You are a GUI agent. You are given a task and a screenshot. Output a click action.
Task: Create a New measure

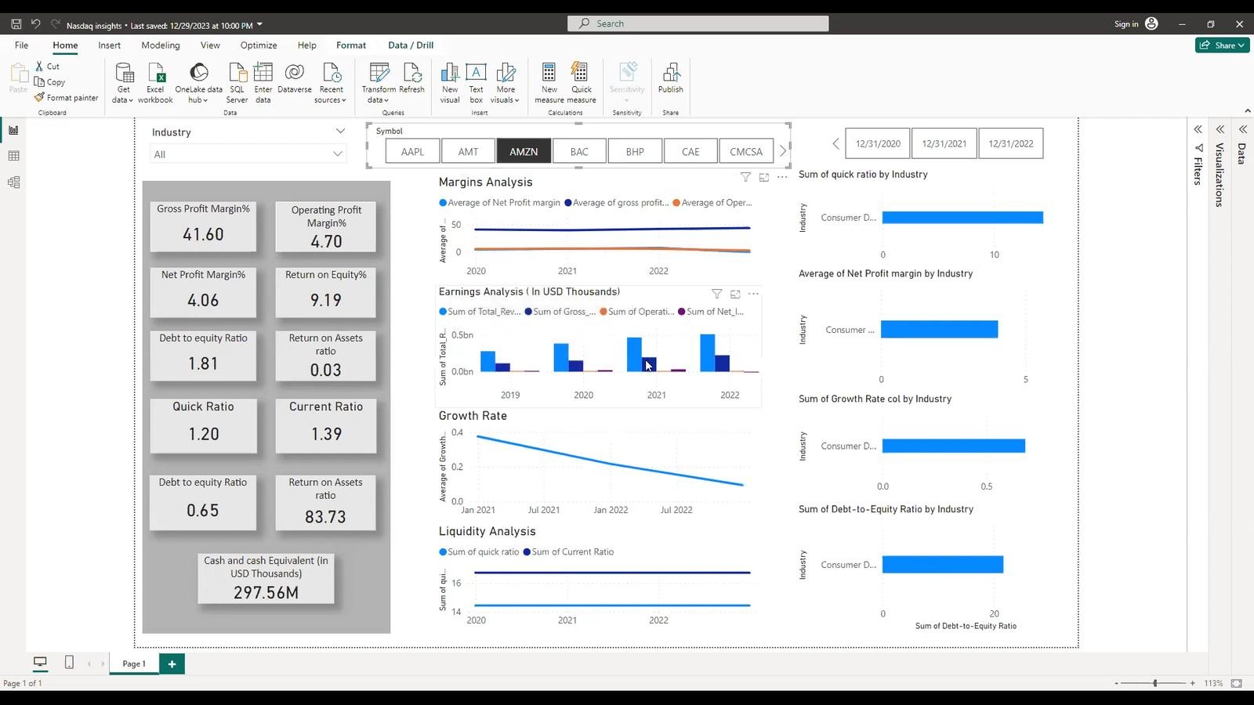tap(549, 83)
